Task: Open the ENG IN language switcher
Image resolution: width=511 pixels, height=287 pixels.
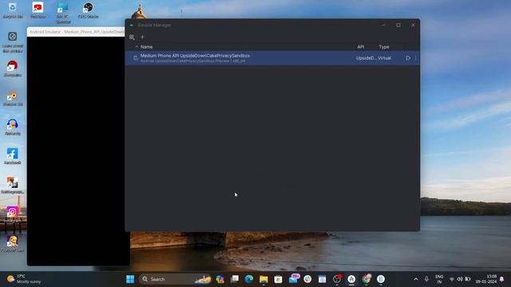Action: coord(439,279)
